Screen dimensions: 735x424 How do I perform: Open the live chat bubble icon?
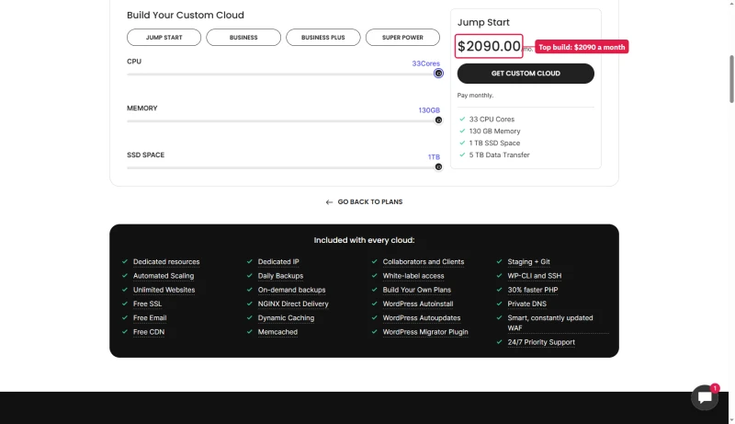point(705,397)
